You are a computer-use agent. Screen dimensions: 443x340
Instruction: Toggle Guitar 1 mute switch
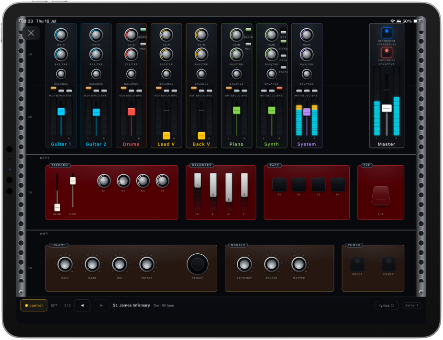tap(54, 89)
